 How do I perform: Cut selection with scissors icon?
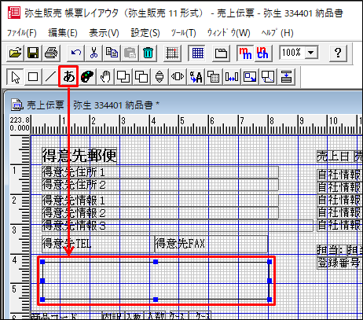[x=93, y=53]
